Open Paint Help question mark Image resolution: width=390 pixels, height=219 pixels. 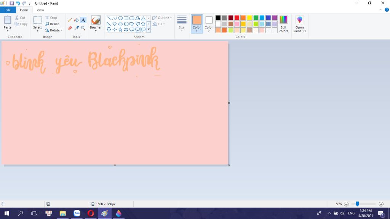387,10
